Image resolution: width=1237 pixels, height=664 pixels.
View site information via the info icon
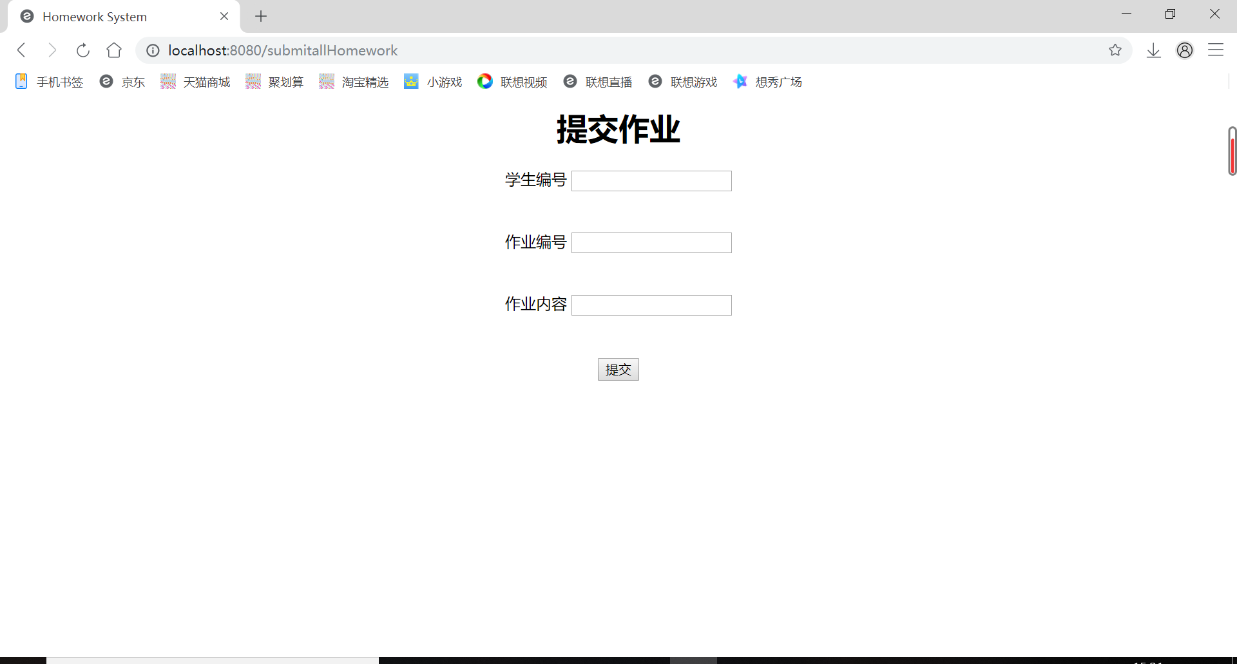[x=152, y=50]
